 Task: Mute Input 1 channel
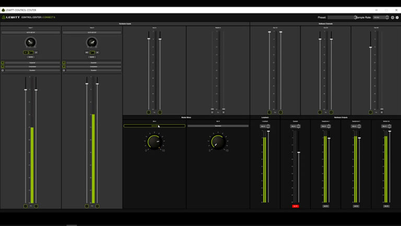click(31, 57)
